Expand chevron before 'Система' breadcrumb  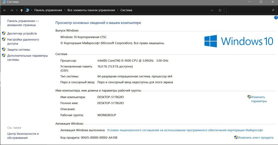coord(118,10)
